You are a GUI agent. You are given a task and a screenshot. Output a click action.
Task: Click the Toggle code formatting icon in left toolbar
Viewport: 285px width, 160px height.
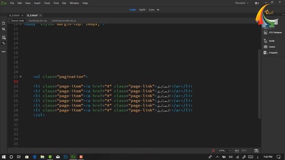point(4,43)
